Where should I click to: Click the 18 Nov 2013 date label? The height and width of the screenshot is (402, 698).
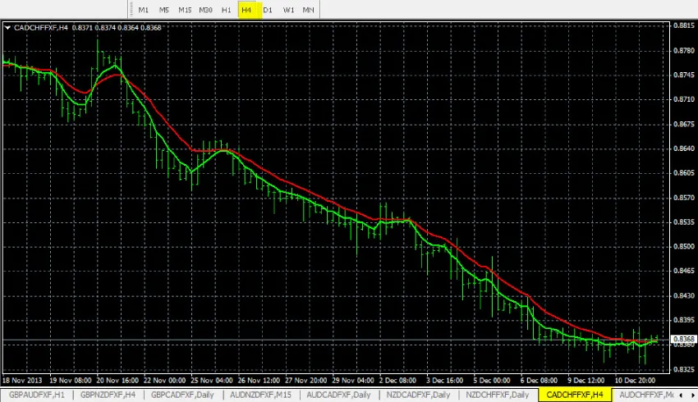pos(22,381)
